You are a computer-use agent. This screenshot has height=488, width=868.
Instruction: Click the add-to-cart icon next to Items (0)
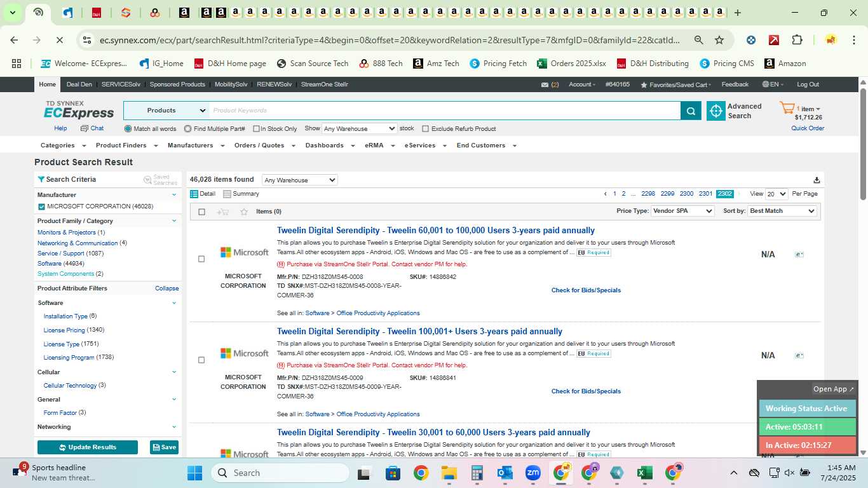point(222,212)
